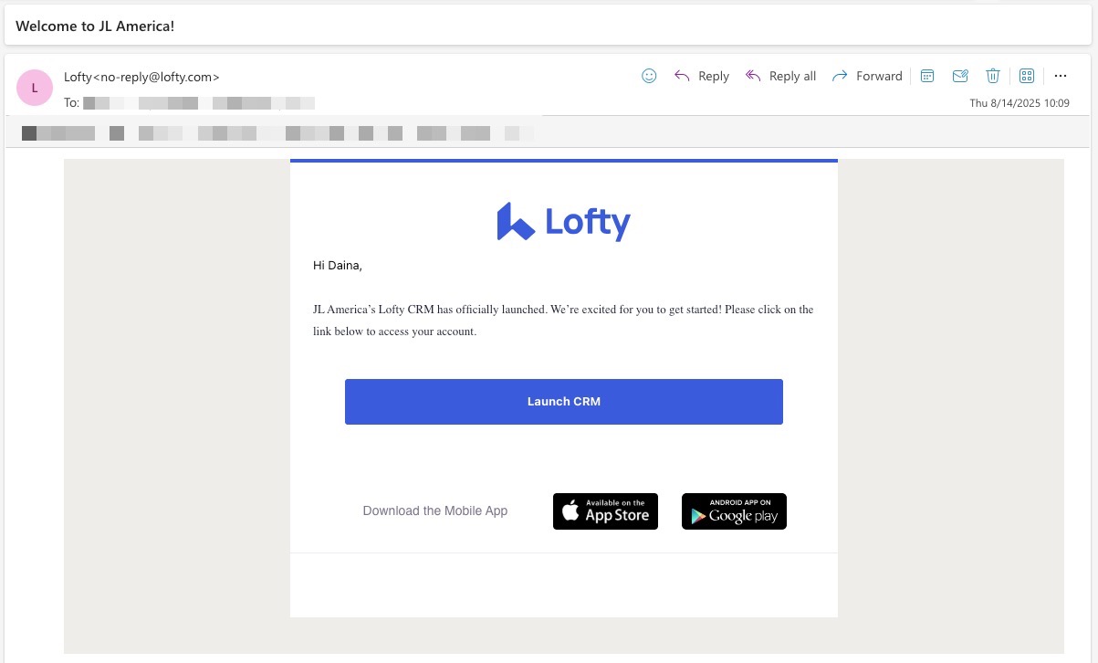Click the calendar meeting icon
1098x663 pixels.
coord(927,76)
